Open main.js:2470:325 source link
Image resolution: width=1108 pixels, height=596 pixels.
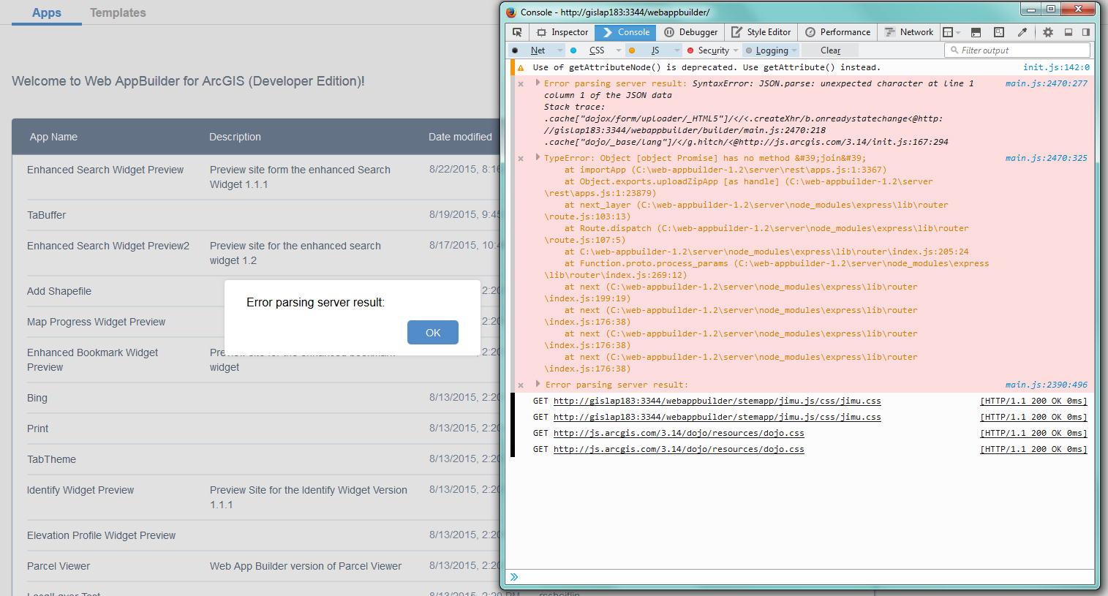click(1046, 158)
